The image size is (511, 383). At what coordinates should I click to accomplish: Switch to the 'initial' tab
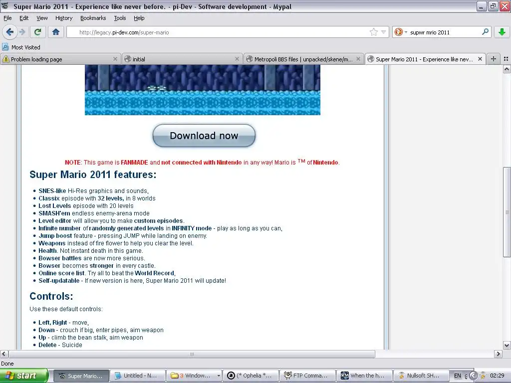click(182, 59)
